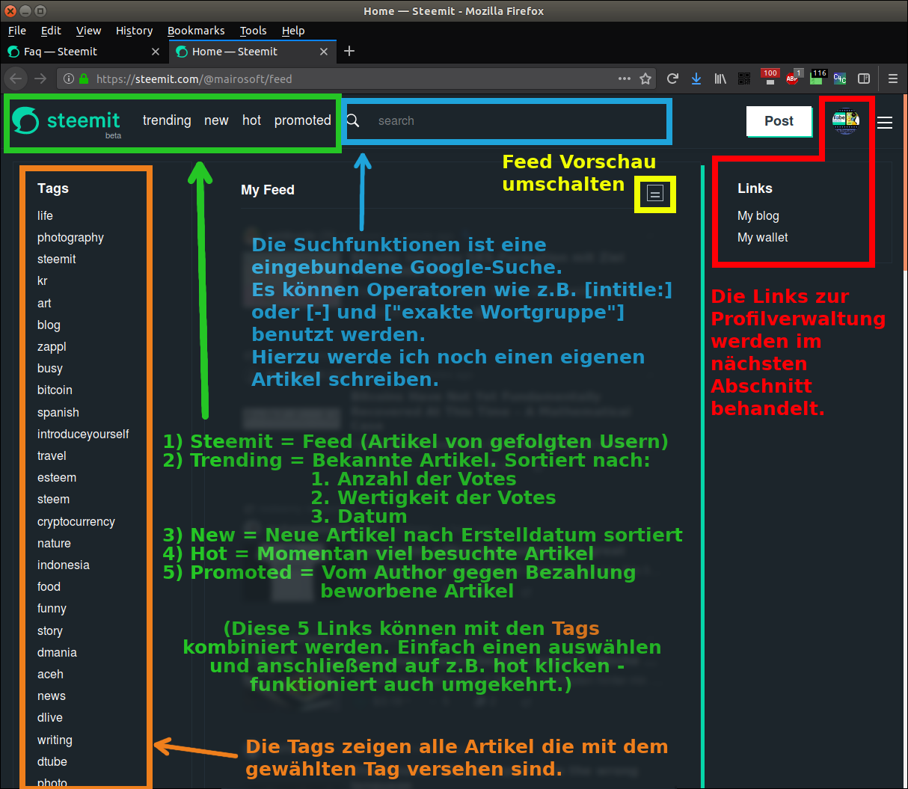The image size is (908, 789).
Task: Select the busy tag
Action: pyautogui.click(x=50, y=368)
